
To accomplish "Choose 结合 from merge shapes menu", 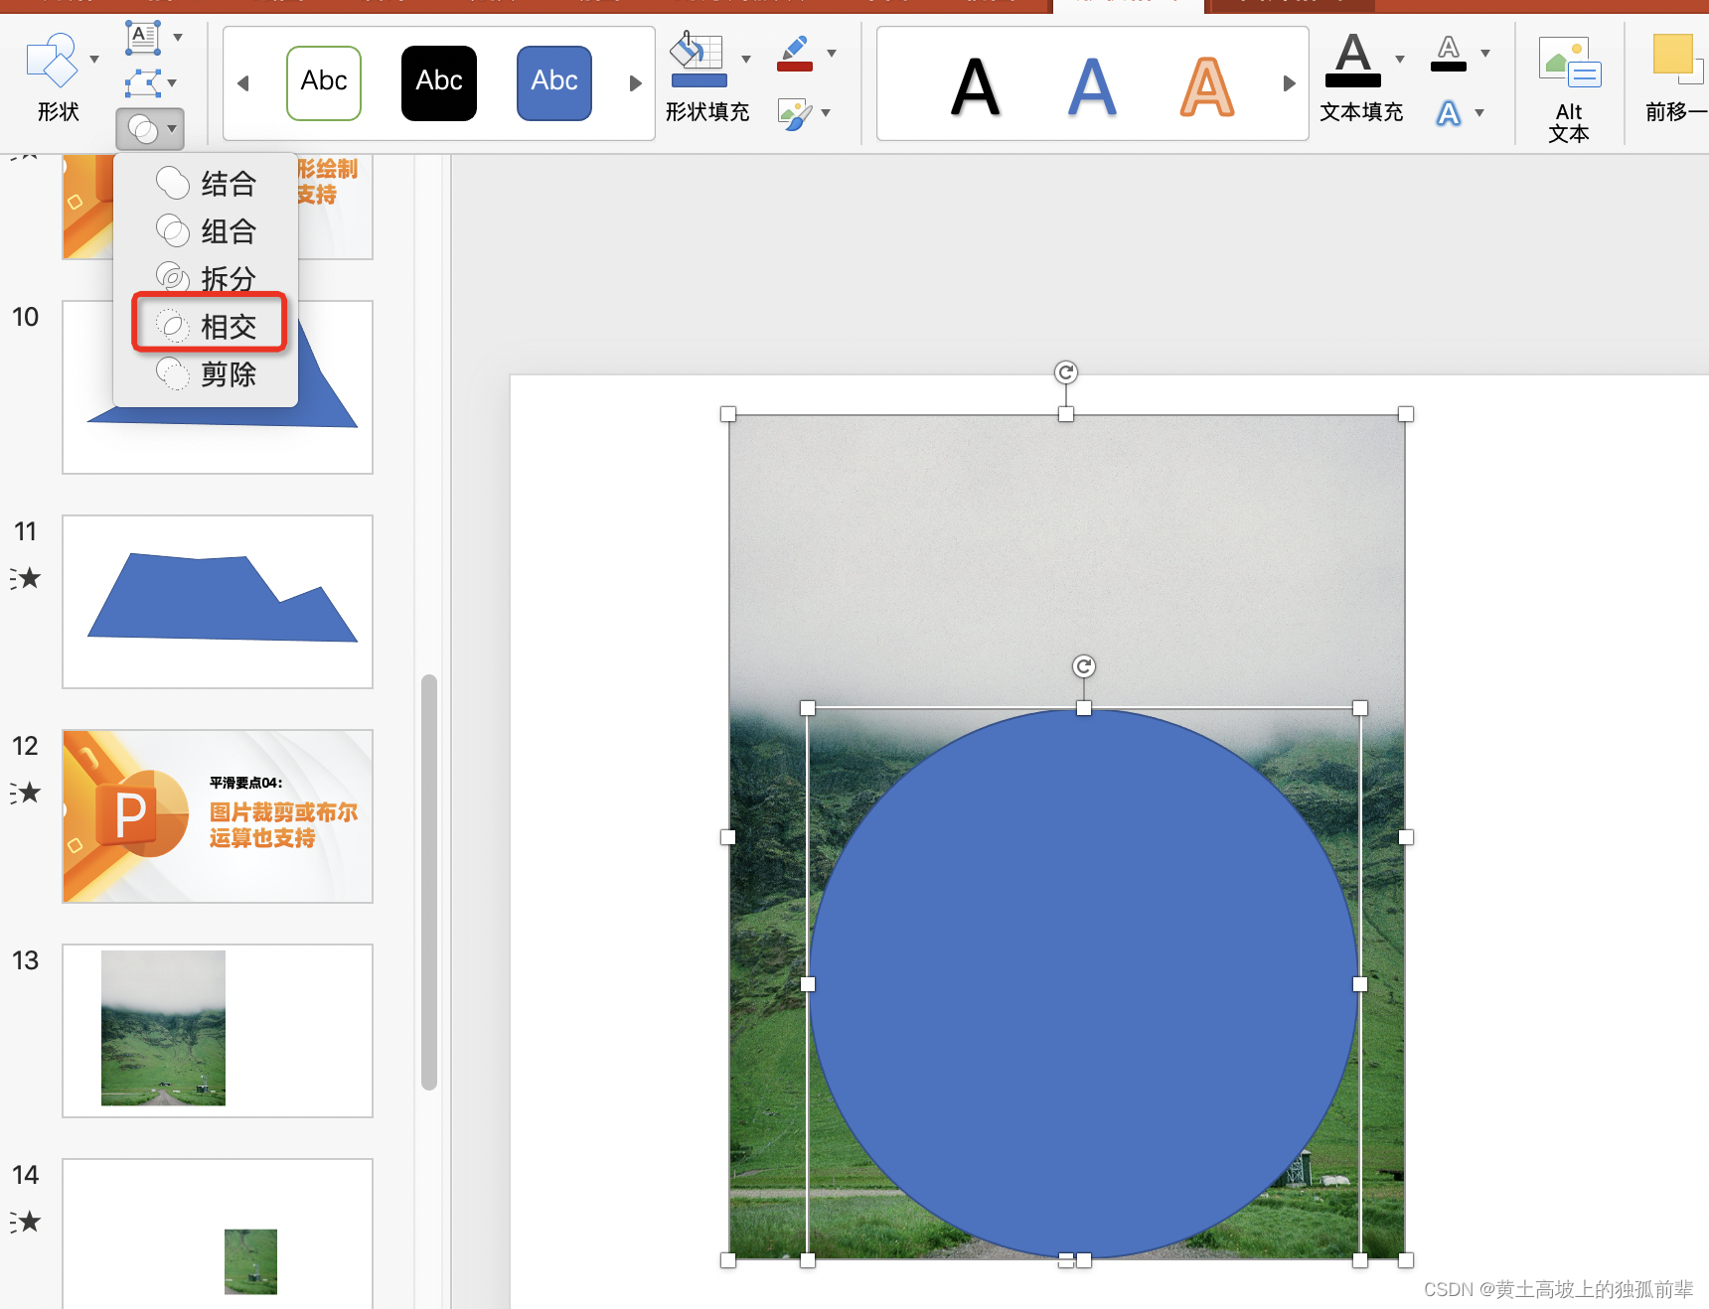I will [206, 183].
